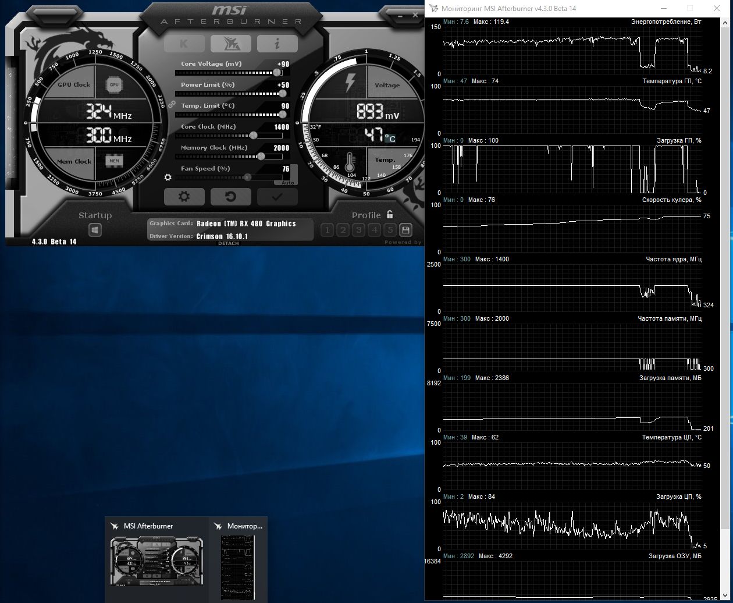Select profile slot 3
Image resolution: width=733 pixels, height=603 pixels.
pos(358,230)
